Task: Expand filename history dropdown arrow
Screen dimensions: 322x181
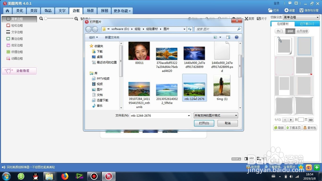Action: pos(189,116)
